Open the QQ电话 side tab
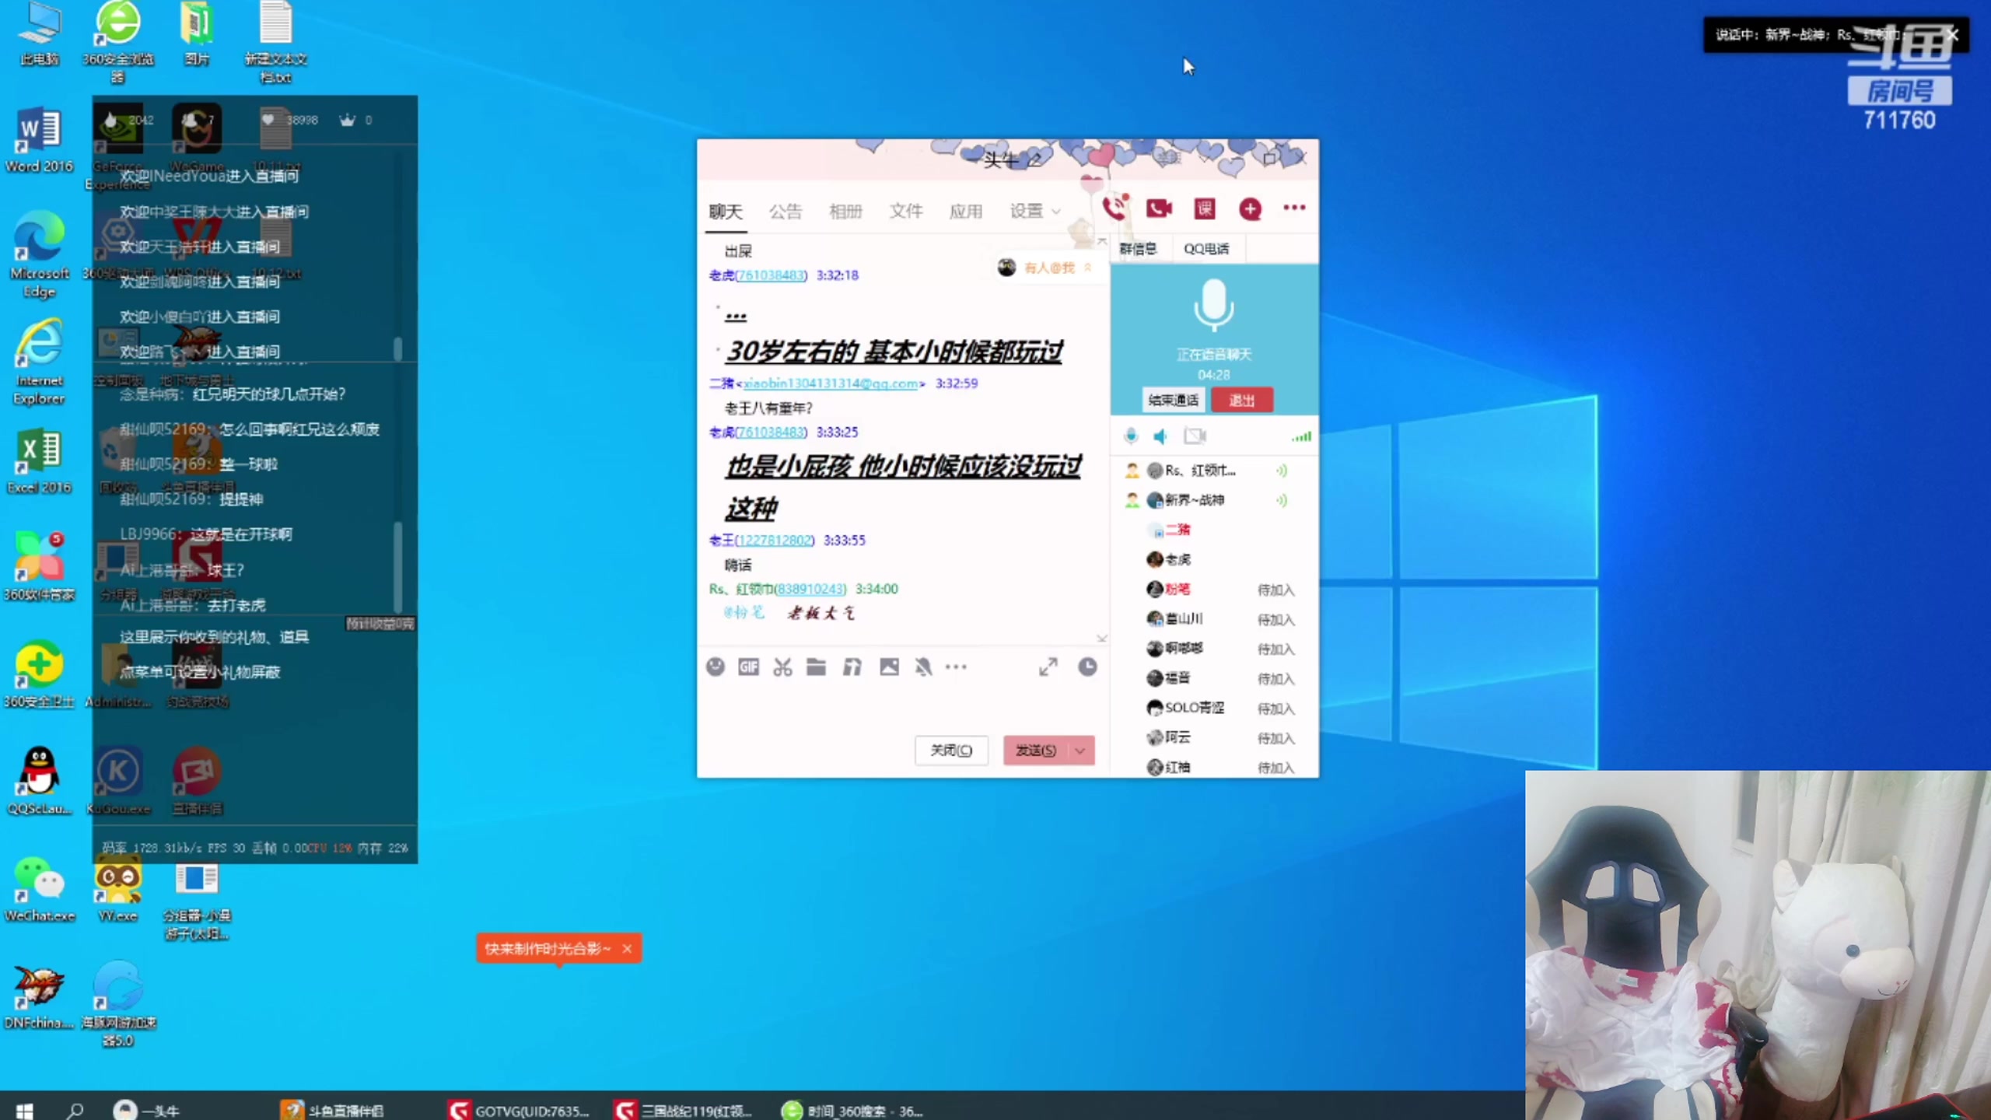The height and width of the screenshot is (1120, 1991). point(1205,248)
